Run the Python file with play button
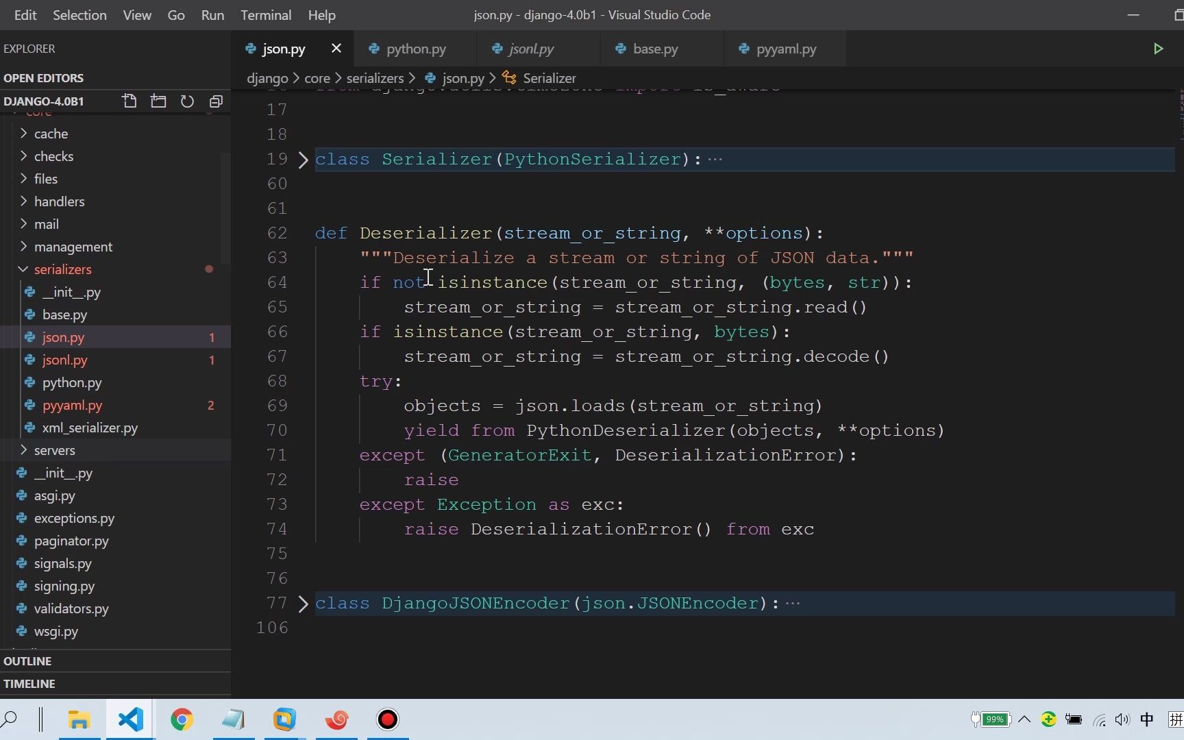This screenshot has width=1184, height=740. (x=1158, y=49)
